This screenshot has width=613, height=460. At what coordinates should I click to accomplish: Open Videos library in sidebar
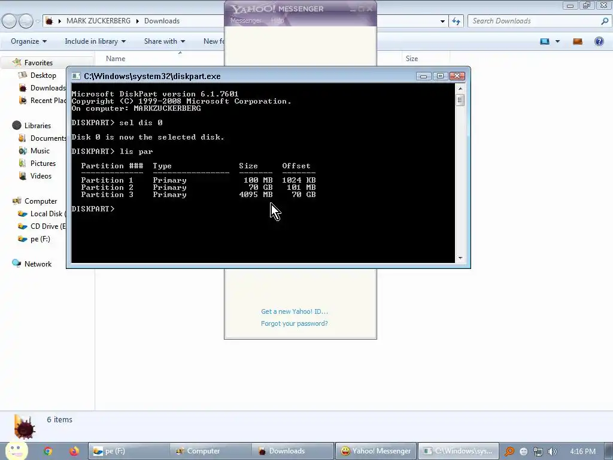tap(41, 176)
